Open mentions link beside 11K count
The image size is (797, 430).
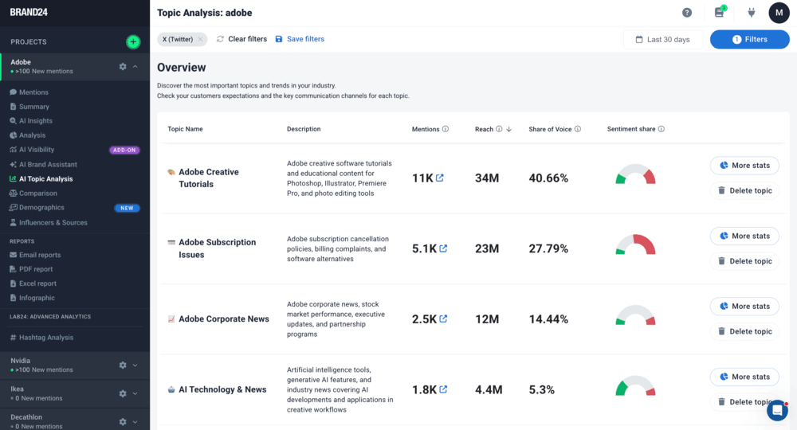point(440,178)
